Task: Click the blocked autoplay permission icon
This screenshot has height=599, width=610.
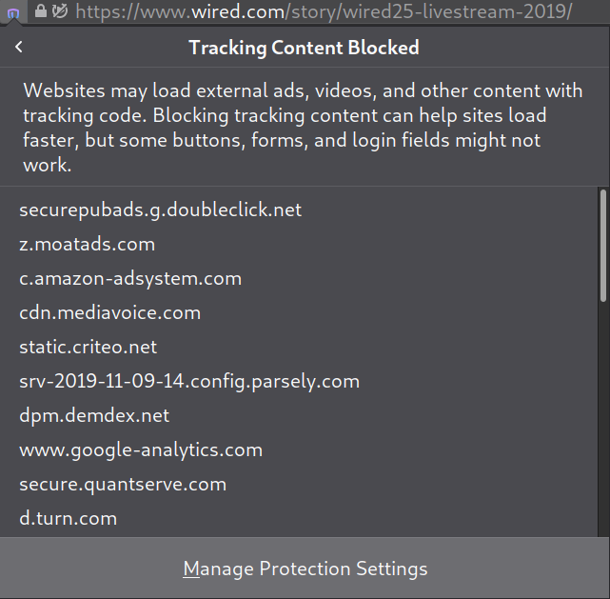Action: pos(61,11)
